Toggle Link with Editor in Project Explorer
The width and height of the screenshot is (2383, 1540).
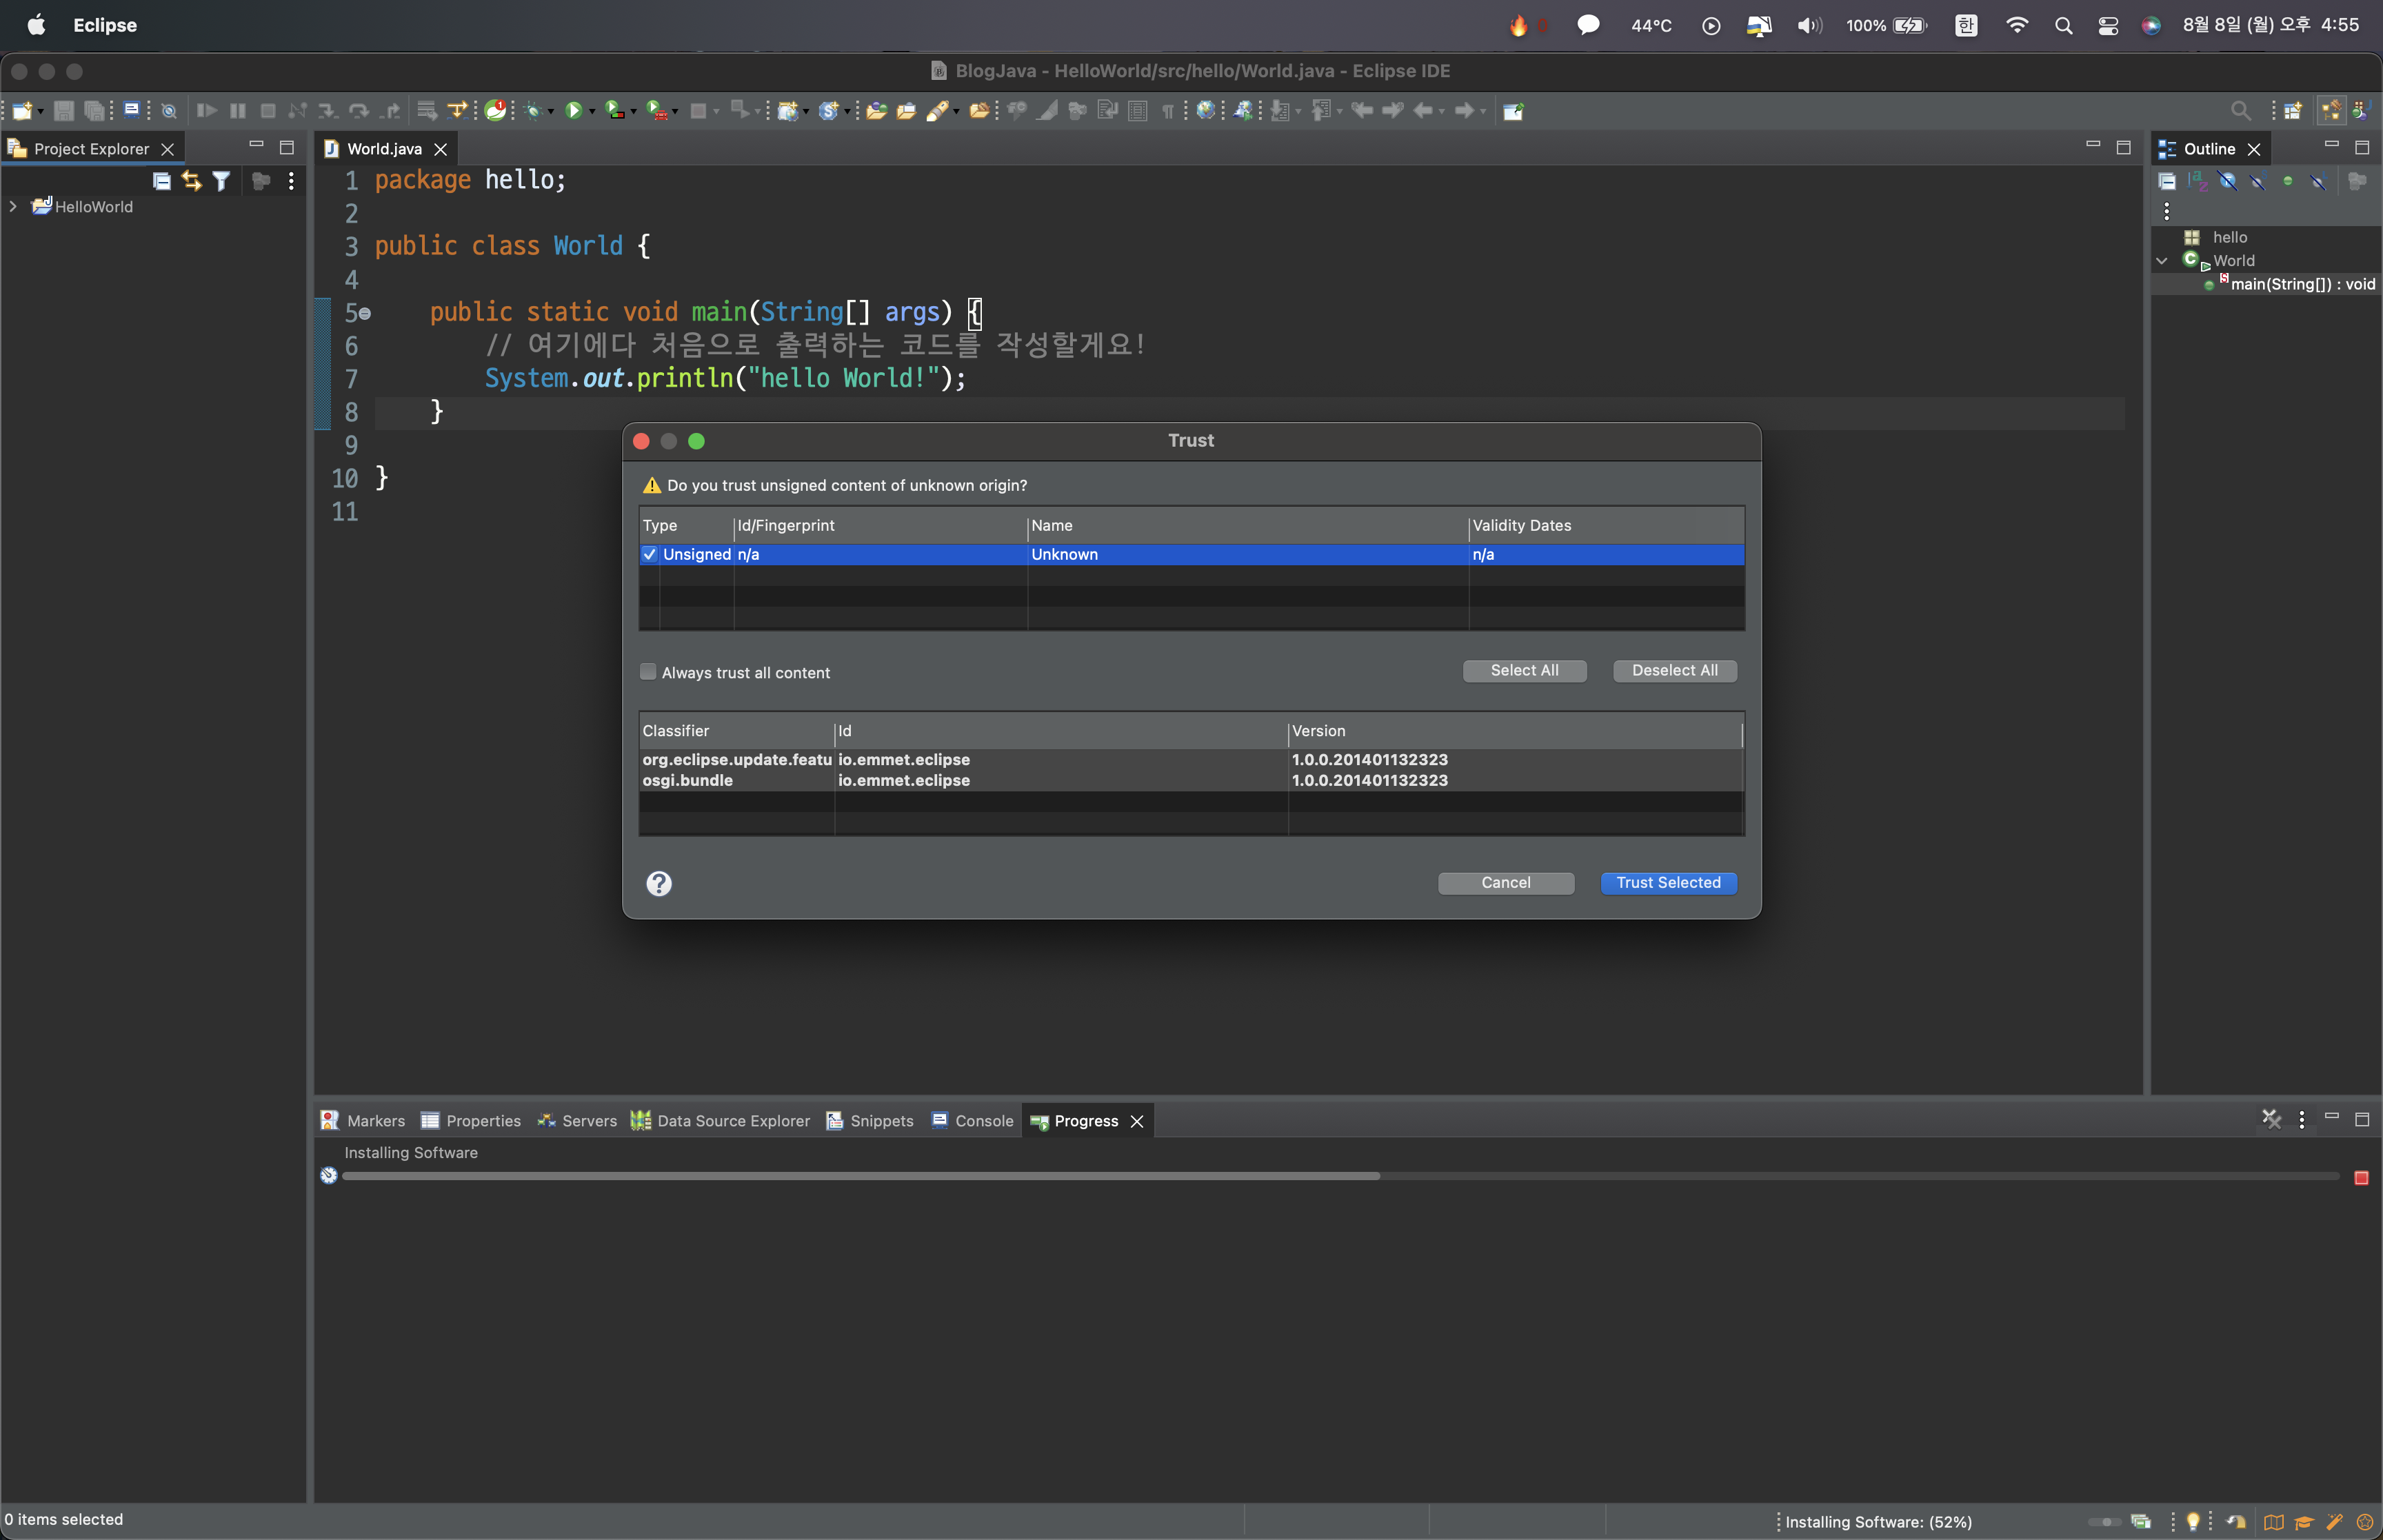coord(191,181)
